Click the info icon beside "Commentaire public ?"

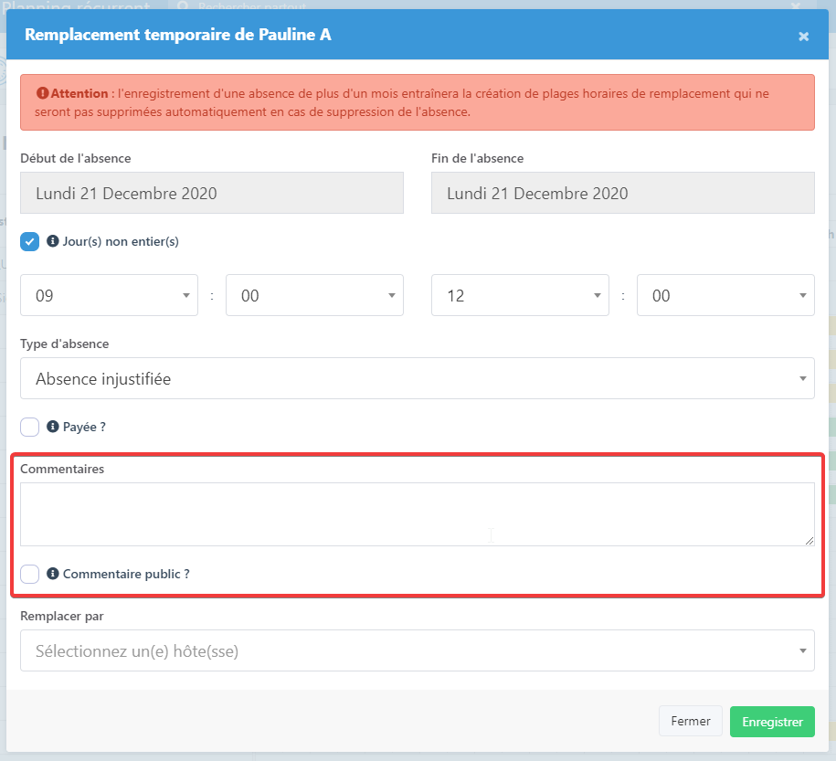[53, 574]
